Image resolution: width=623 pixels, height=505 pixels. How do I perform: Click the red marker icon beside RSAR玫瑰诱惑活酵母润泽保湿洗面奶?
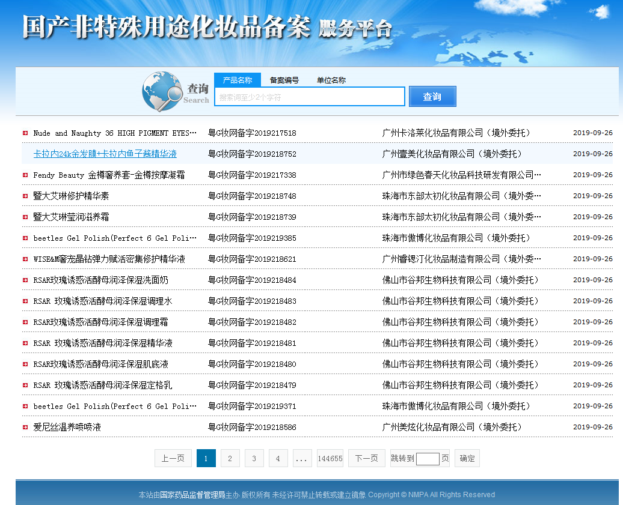25,279
